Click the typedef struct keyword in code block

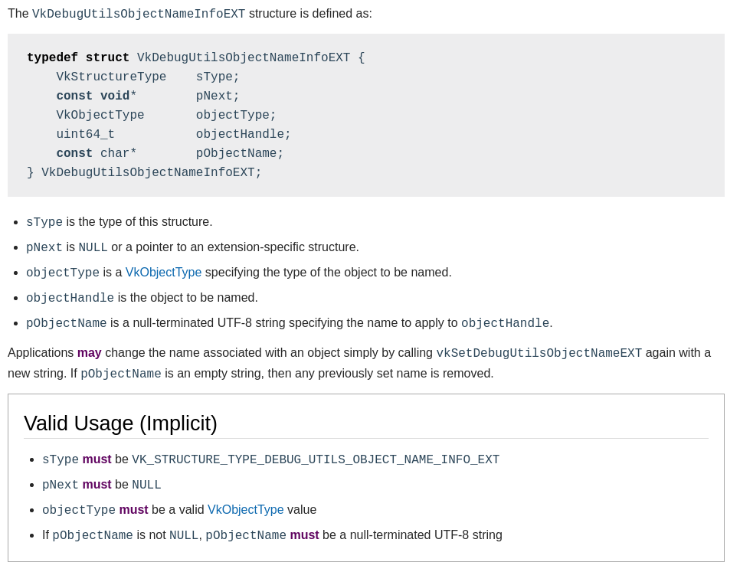[77, 58]
